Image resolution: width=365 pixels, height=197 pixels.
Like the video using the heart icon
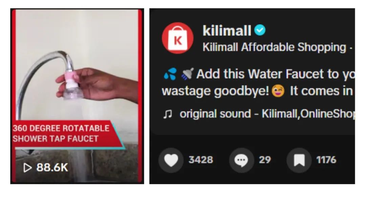pyautogui.click(x=171, y=160)
